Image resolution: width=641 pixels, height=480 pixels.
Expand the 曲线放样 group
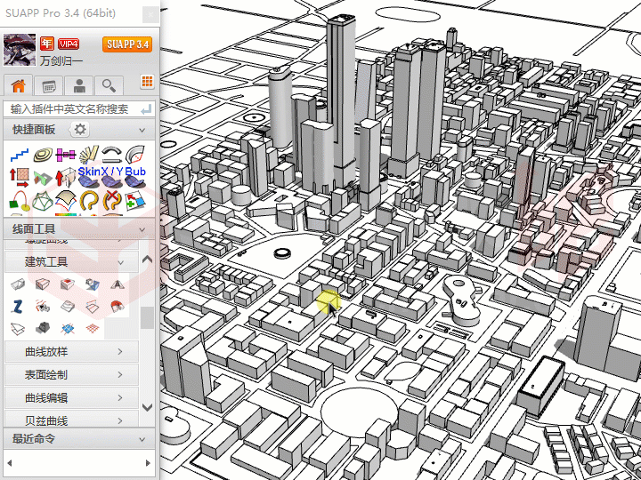(x=120, y=352)
